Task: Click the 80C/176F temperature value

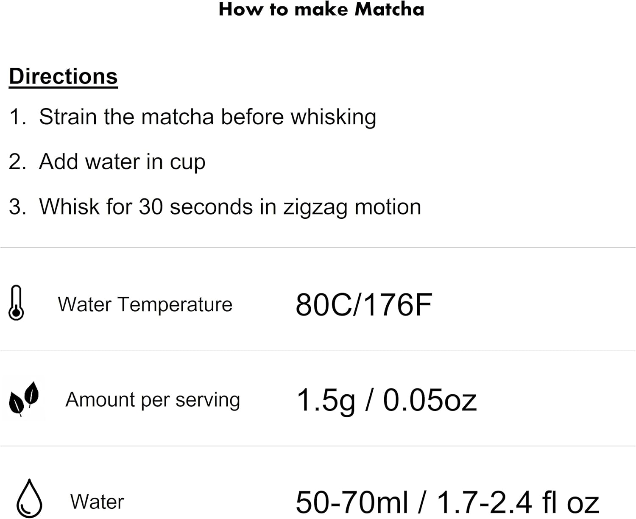Action: pyautogui.click(x=363, y=305)
